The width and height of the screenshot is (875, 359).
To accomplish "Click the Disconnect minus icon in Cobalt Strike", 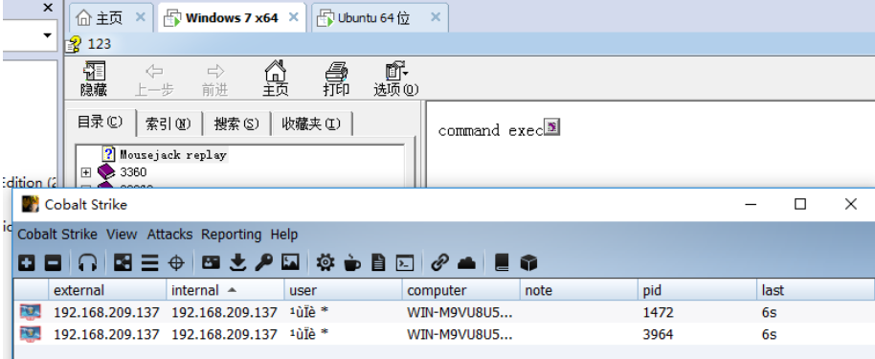I will pyautogui.click(x=53, y=262).
